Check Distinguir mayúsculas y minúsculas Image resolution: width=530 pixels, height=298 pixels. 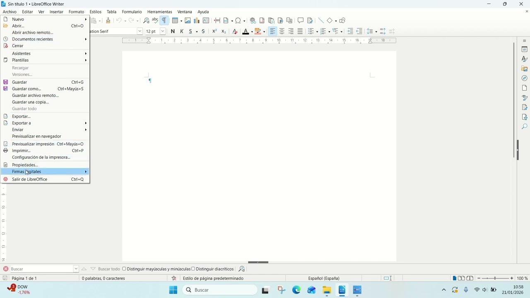[156, 269]
